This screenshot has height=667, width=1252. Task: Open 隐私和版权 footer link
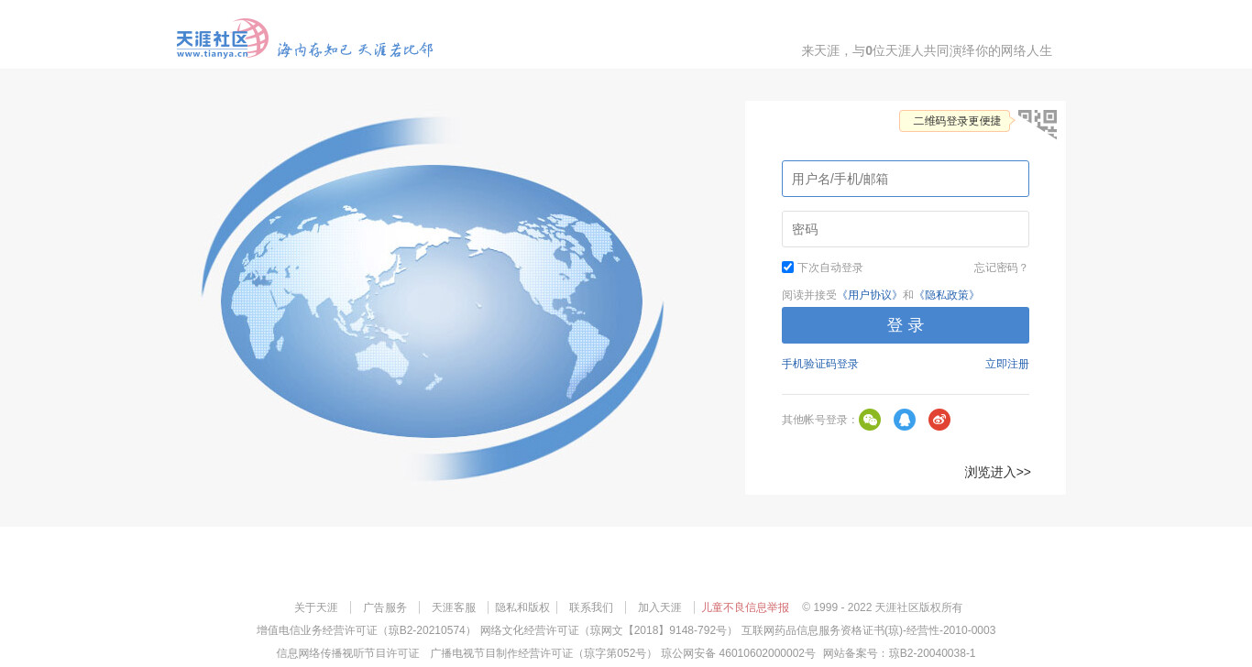(x=522, y=607)
